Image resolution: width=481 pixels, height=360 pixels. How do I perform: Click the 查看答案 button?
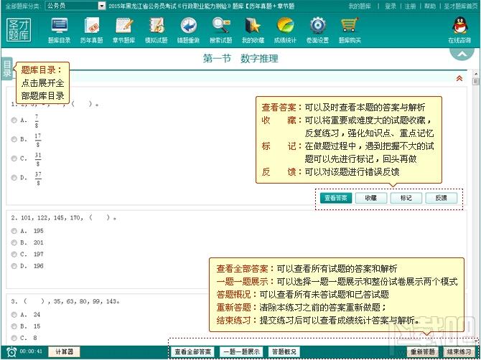click(x=336, y=198)
